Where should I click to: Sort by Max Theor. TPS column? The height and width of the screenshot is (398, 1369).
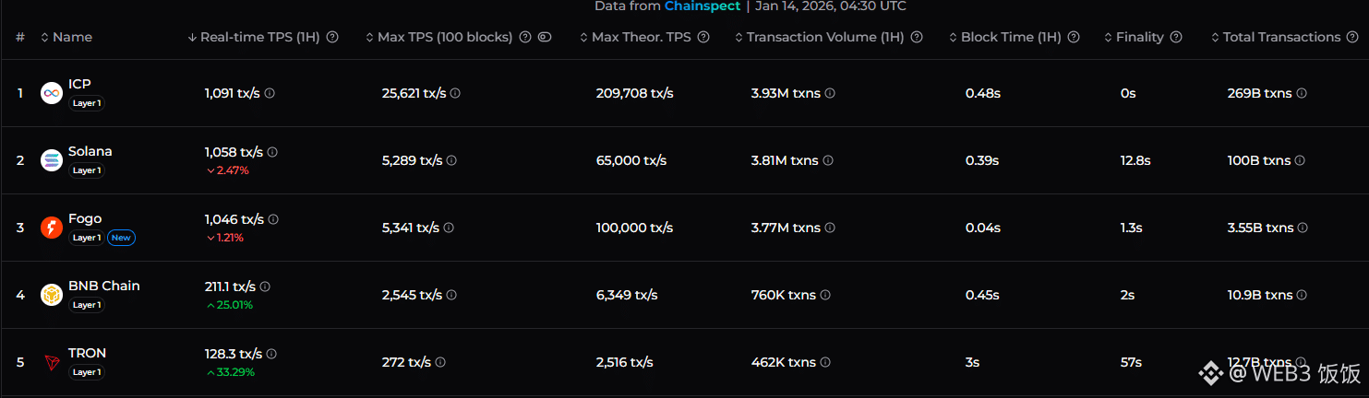(642, 38)
